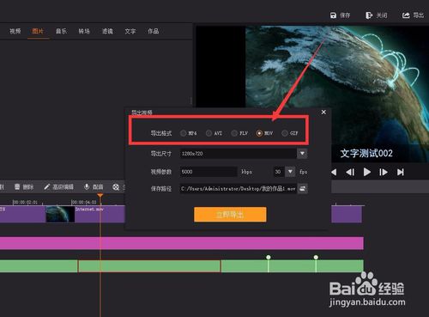Click the trash delete icon
This screenshot has height=317, width=429.
tap(17, 187)
